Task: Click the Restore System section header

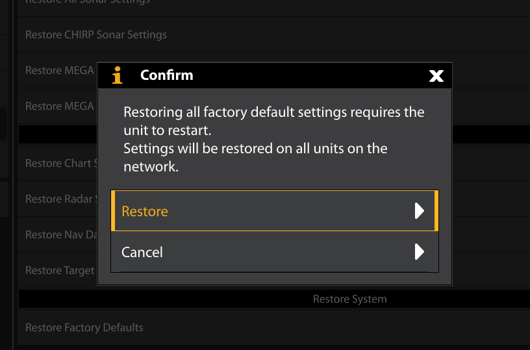Action: pyautogui.click(x=350, y=299)
